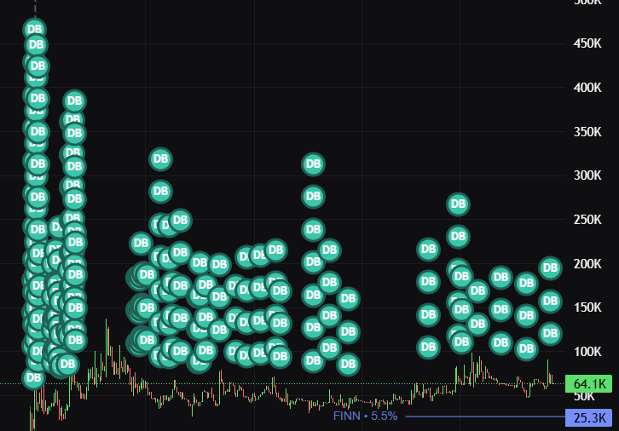This screenshot has width=619, height=431.
Task: Click the 350K price axis label
Action: (587, 132)
